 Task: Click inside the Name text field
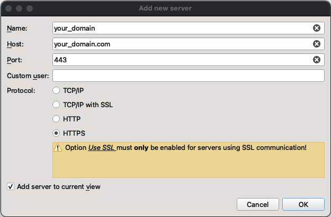(180, 28)
